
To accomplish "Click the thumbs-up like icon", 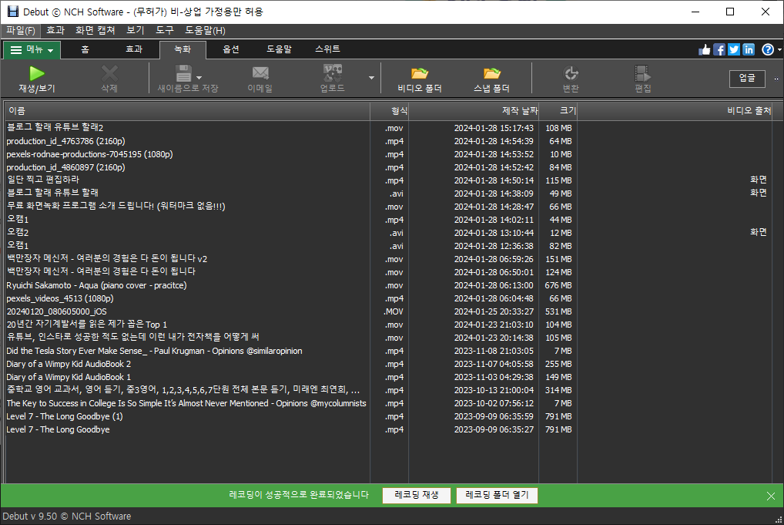I will (704, 49).
